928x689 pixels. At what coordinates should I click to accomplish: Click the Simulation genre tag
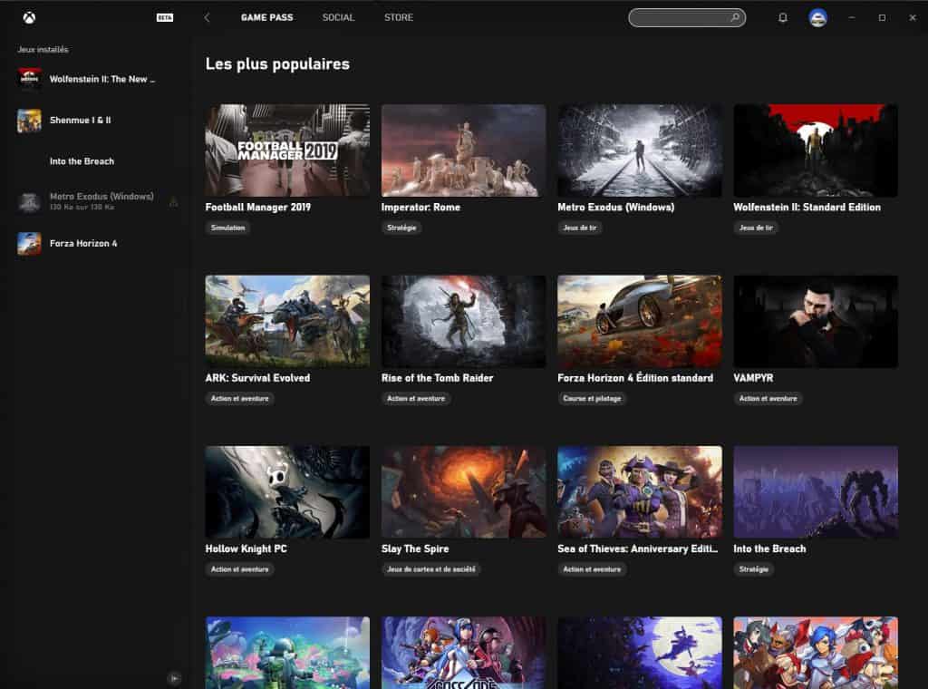[x=227, y=228]
